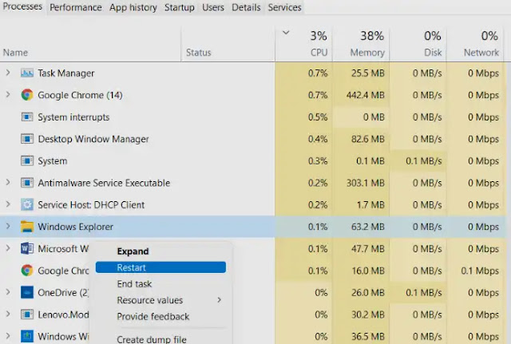Click the System process row icon
The height and width of the screenshot is (344, 511).
click(x=27, y=161)
